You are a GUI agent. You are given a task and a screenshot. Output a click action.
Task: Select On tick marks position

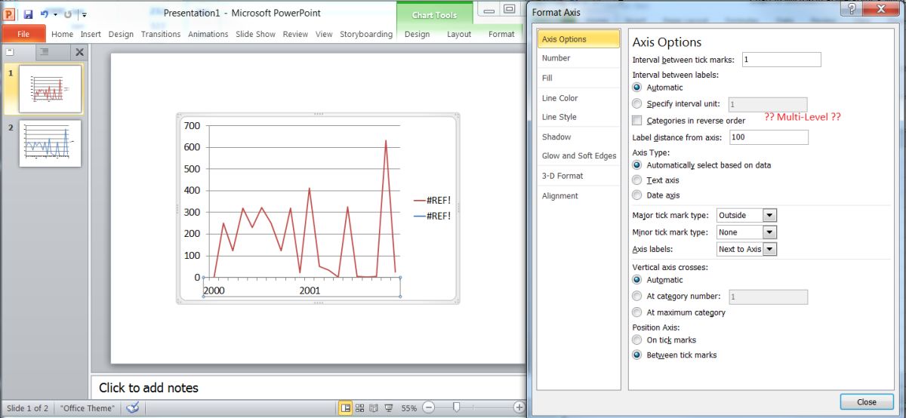[x=637, y=340]
